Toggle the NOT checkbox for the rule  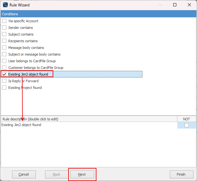pyautogui.click(x=187, y=125)
